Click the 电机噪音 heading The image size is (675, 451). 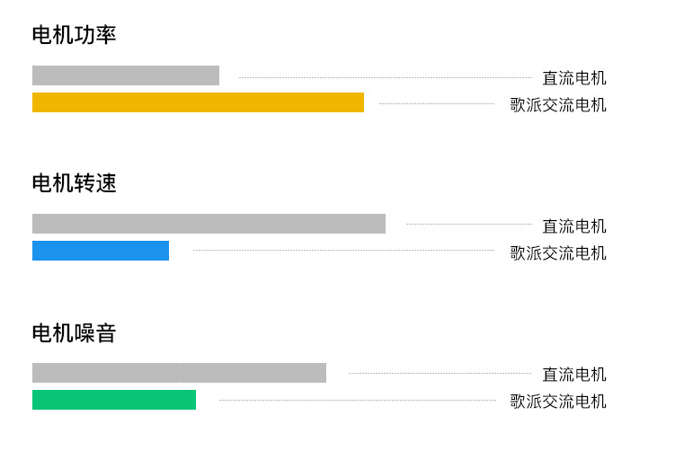[74, 333]
